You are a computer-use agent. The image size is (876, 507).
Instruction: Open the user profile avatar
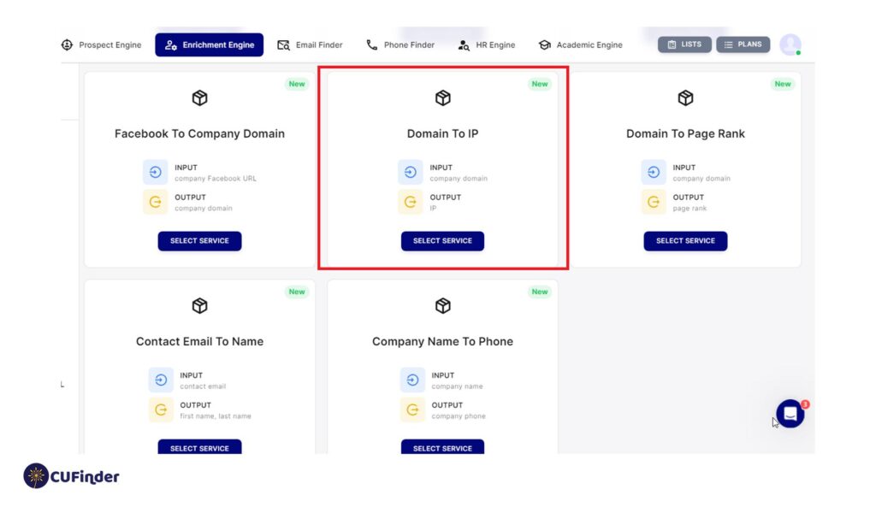(x=790, y=44)
